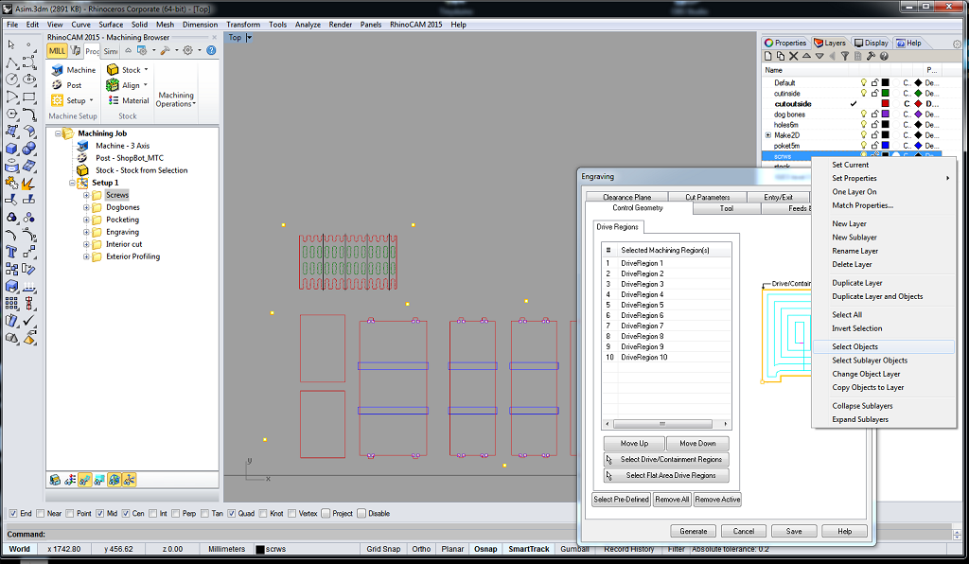
Task: Open the Machining Operations dropdown
Action: pos(175,98)
